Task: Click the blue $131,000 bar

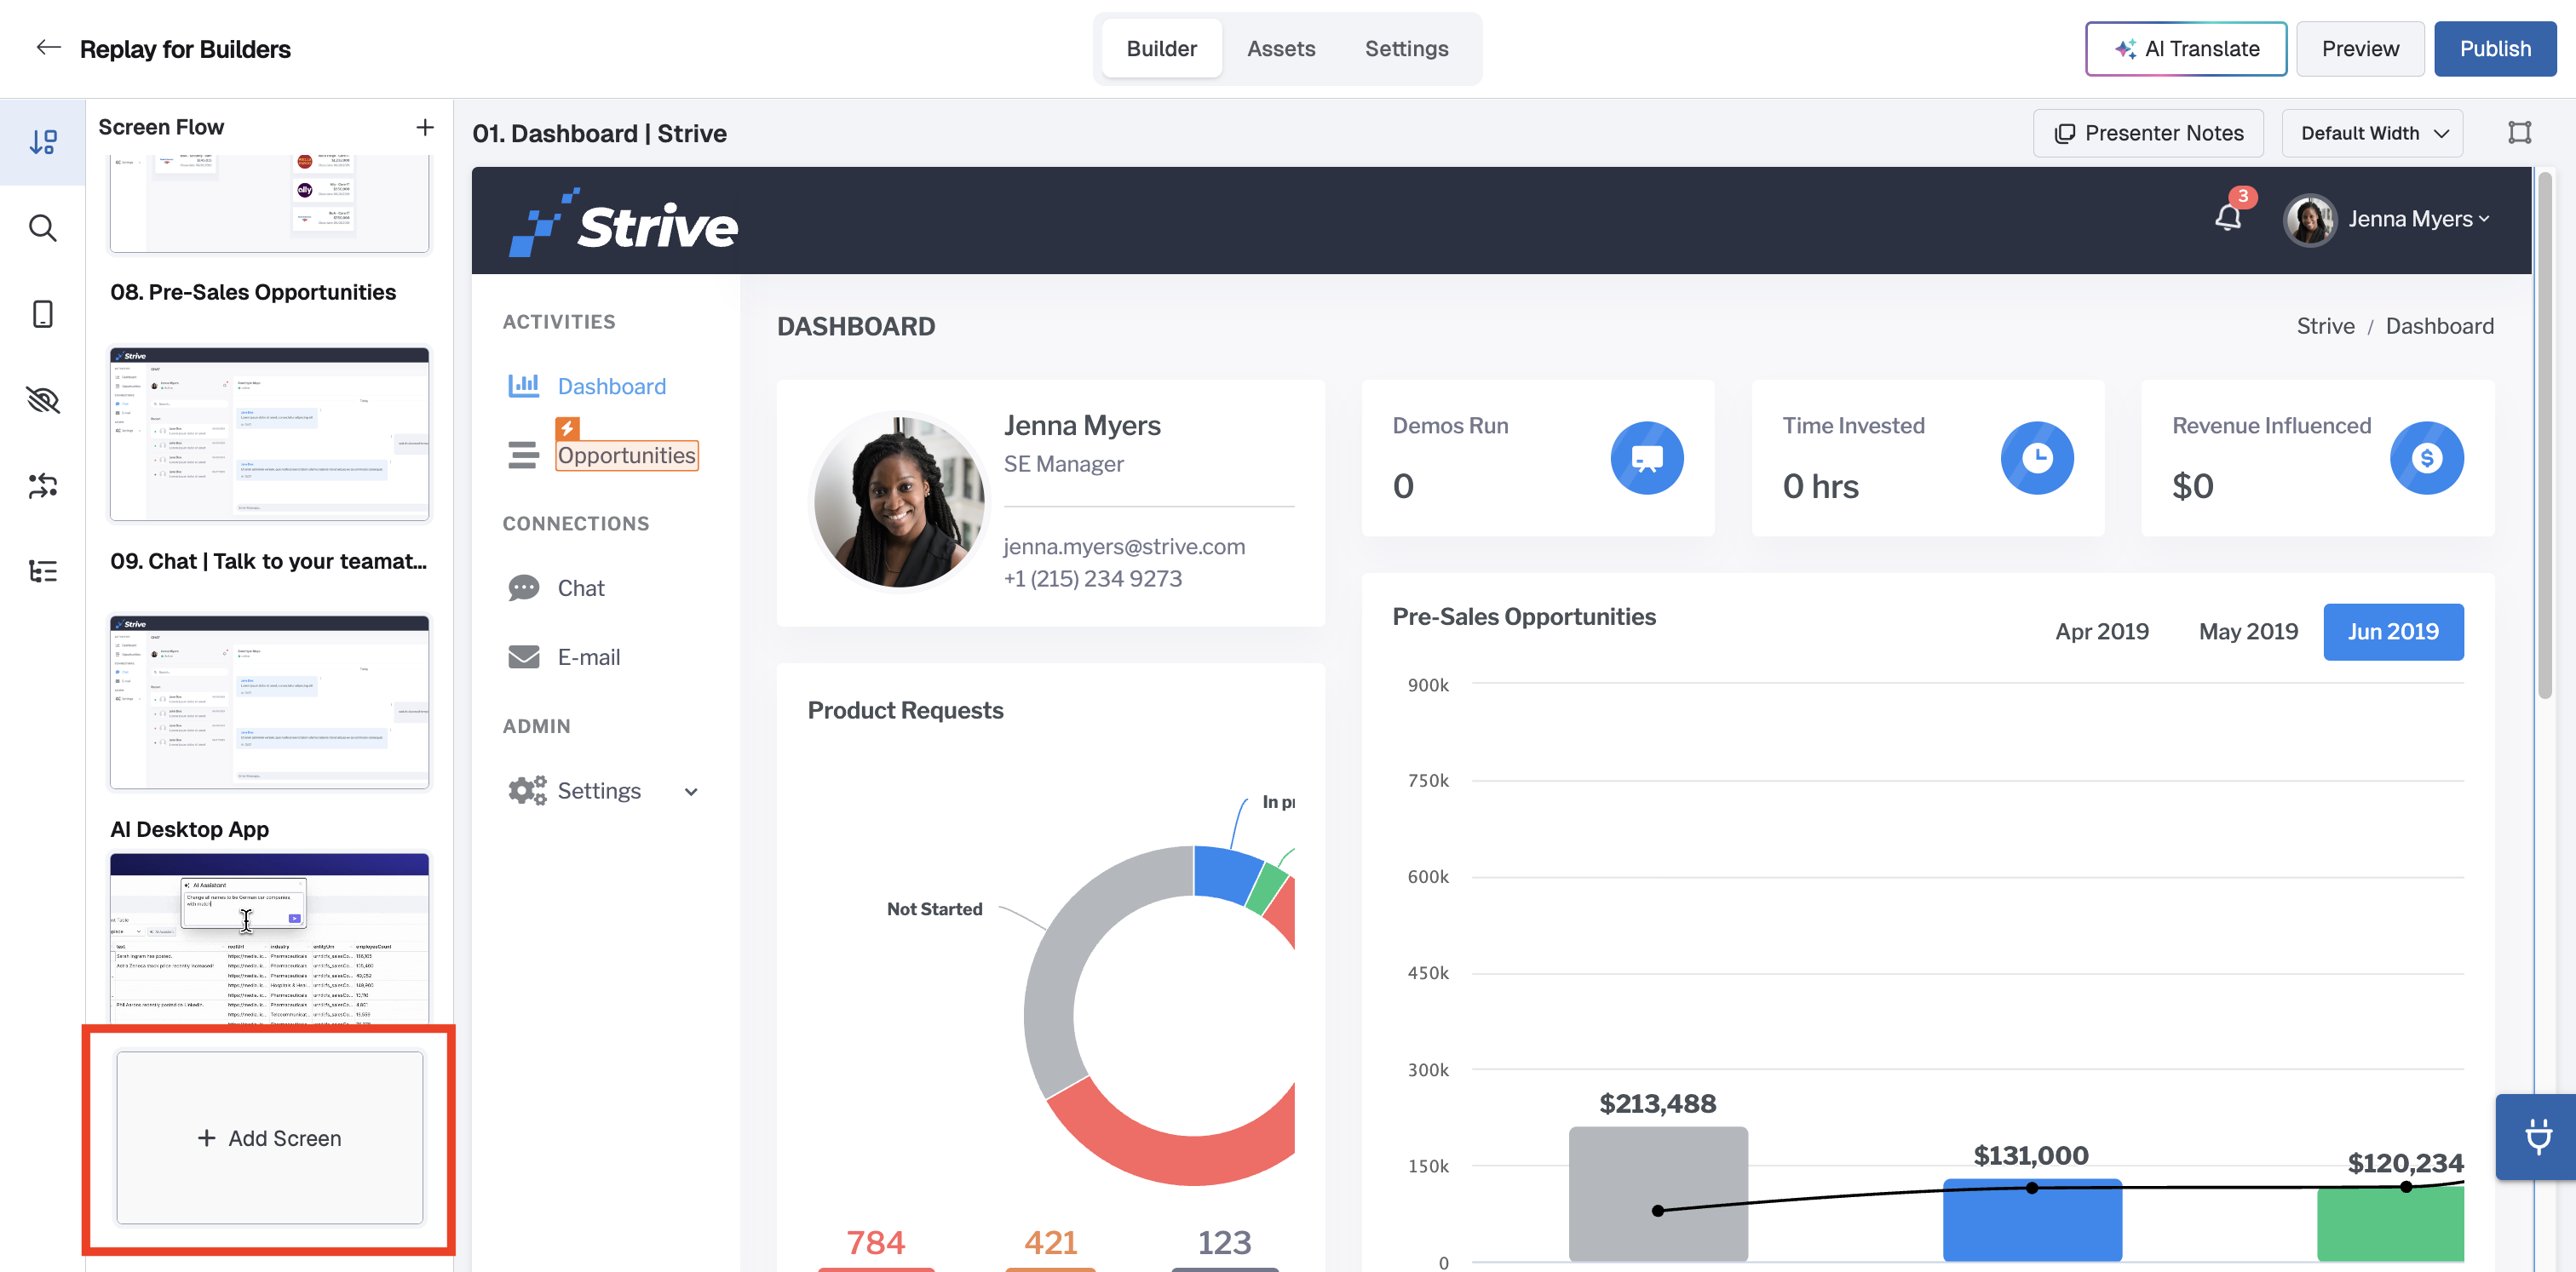Action: (x=2032, y=1220)
